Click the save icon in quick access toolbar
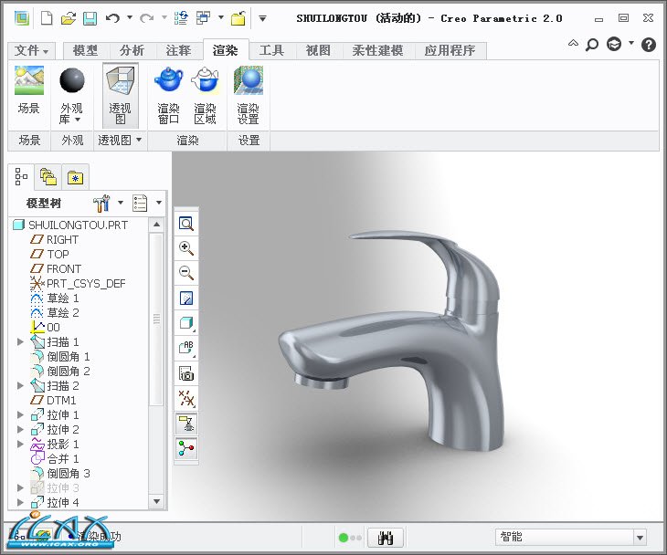This screenshot has width=667, height=555. 90,18
